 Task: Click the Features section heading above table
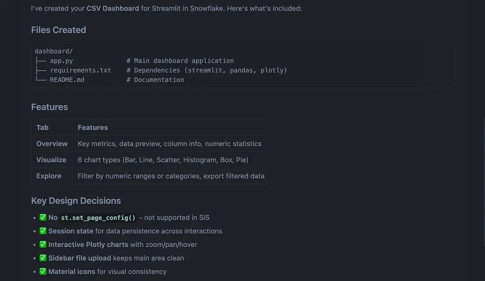(x=49, y=107)
